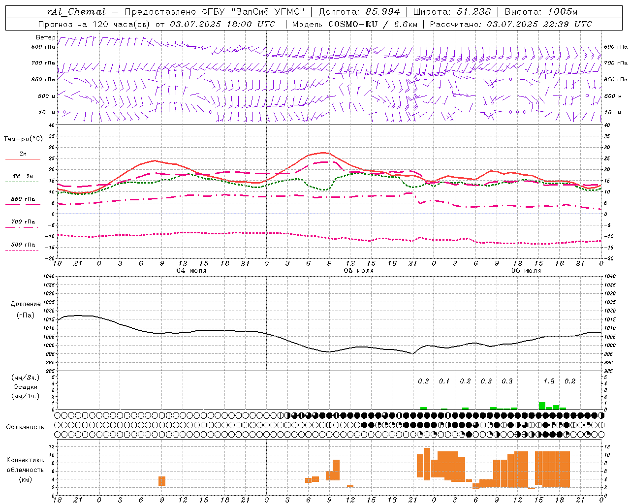Click the "1.8" precipitation value
This screenshot has width=630, height=504.
click(549, 381)
